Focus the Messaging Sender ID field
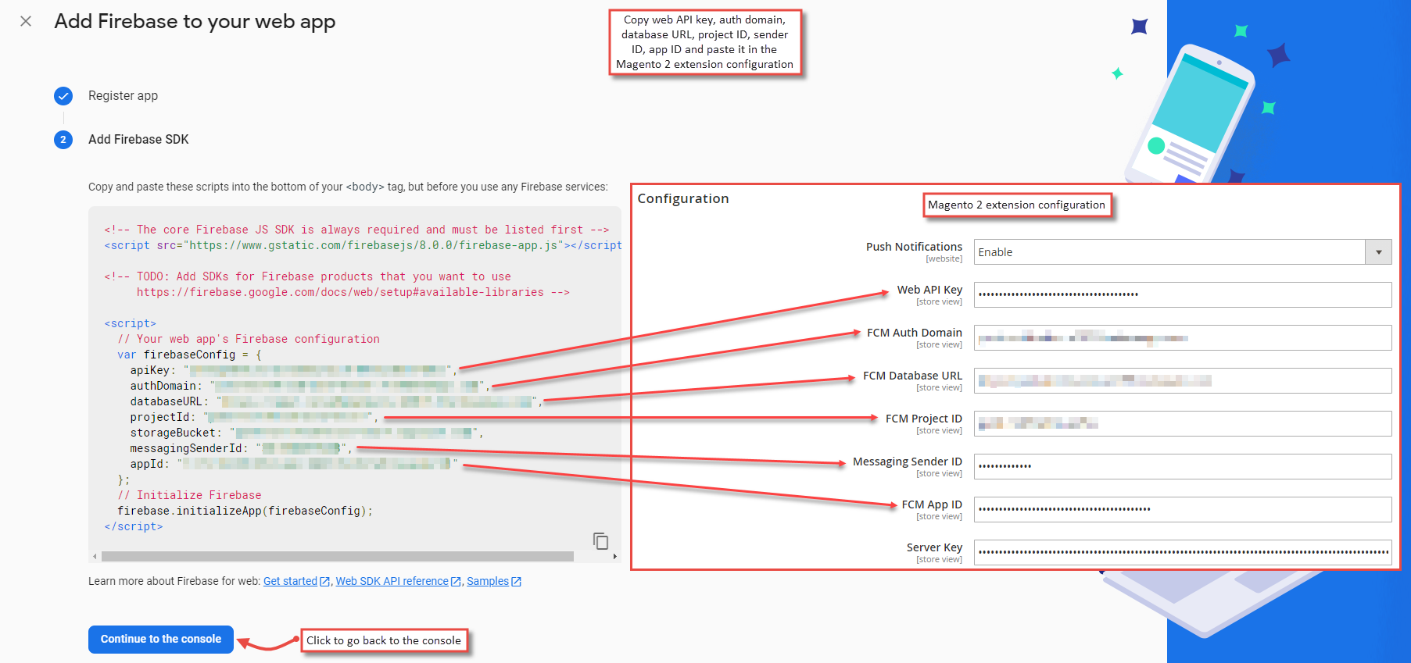 [1183, 466]
